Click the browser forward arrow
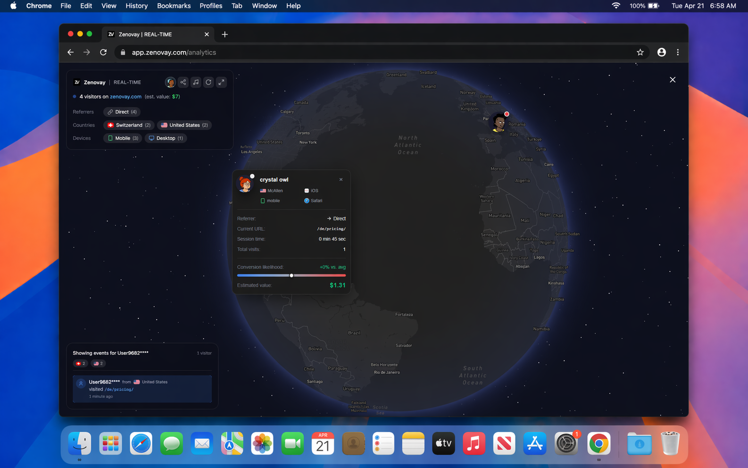The height and width of the screenshot is (468, 748). pos(87,52)
